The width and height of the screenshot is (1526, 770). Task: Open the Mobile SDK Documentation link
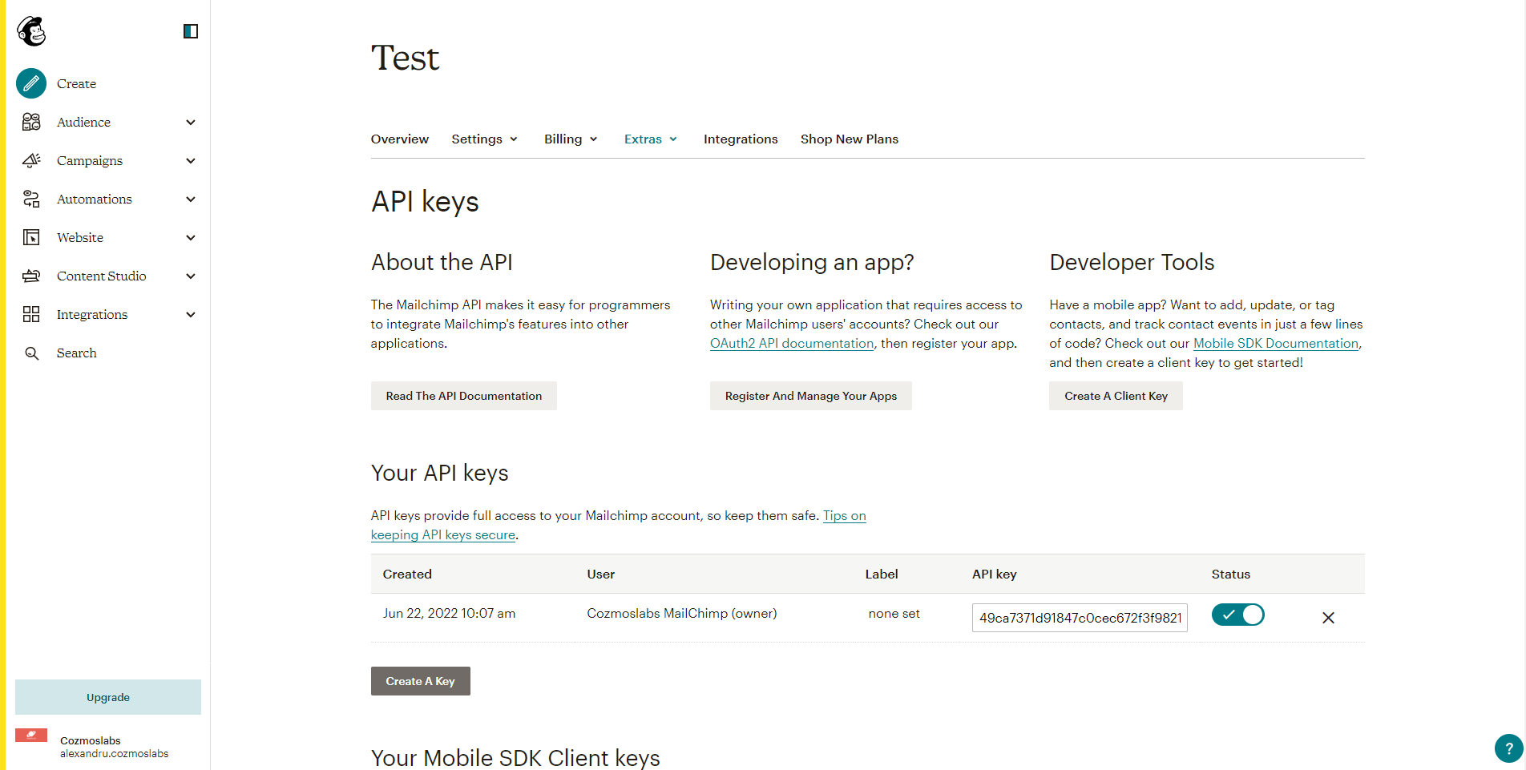pyautogui.click(x=1276, y=344)
